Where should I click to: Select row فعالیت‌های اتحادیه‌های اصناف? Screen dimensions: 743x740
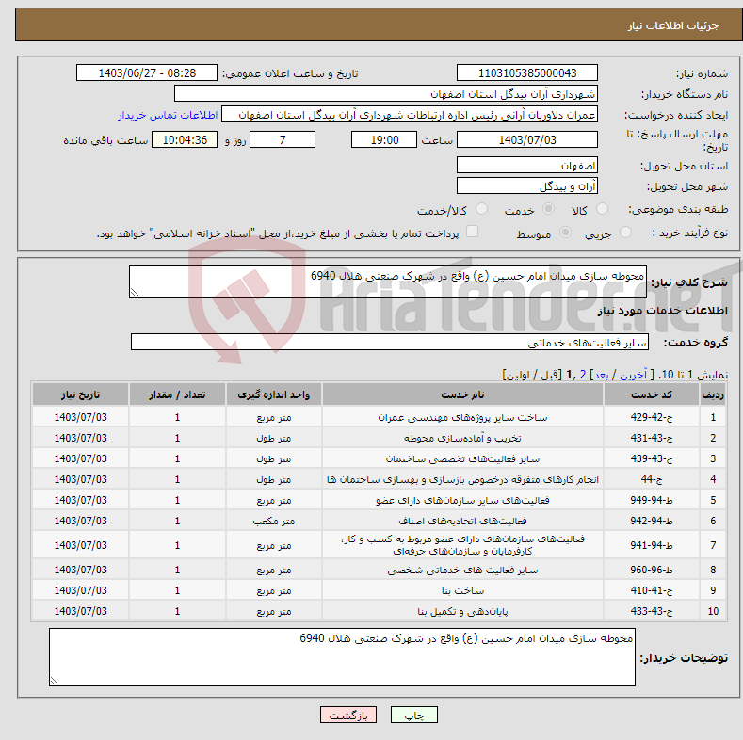pos(379,522)
